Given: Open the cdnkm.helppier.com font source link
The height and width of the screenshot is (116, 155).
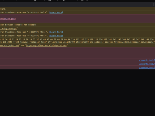Looking at the screenshot, I should coord(135,42).
